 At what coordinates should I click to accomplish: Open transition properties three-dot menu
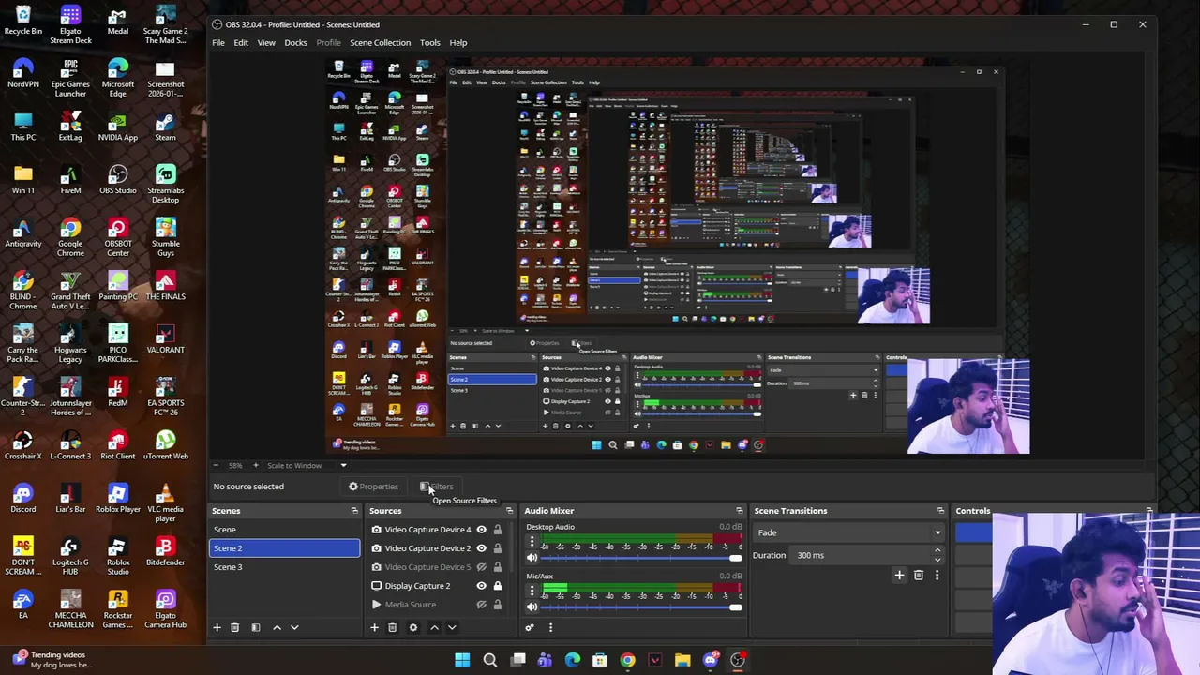937,575
